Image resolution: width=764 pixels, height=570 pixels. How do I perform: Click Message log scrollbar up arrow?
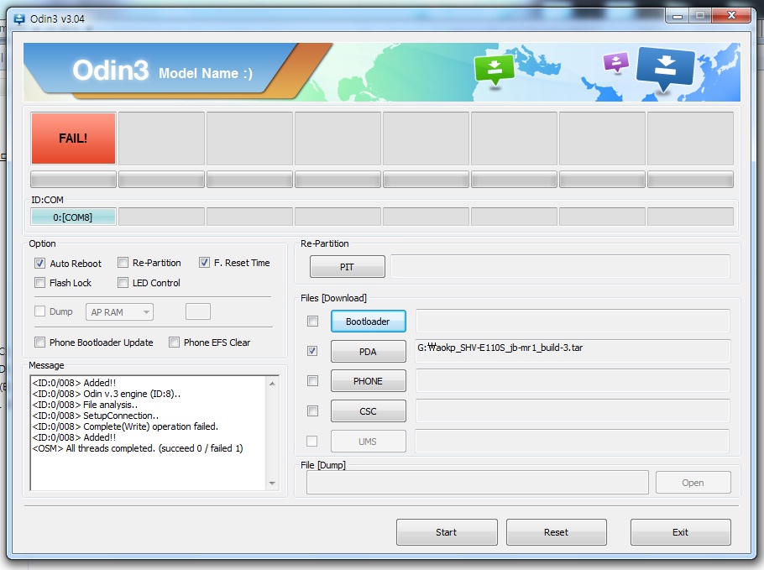pos(272,384)
